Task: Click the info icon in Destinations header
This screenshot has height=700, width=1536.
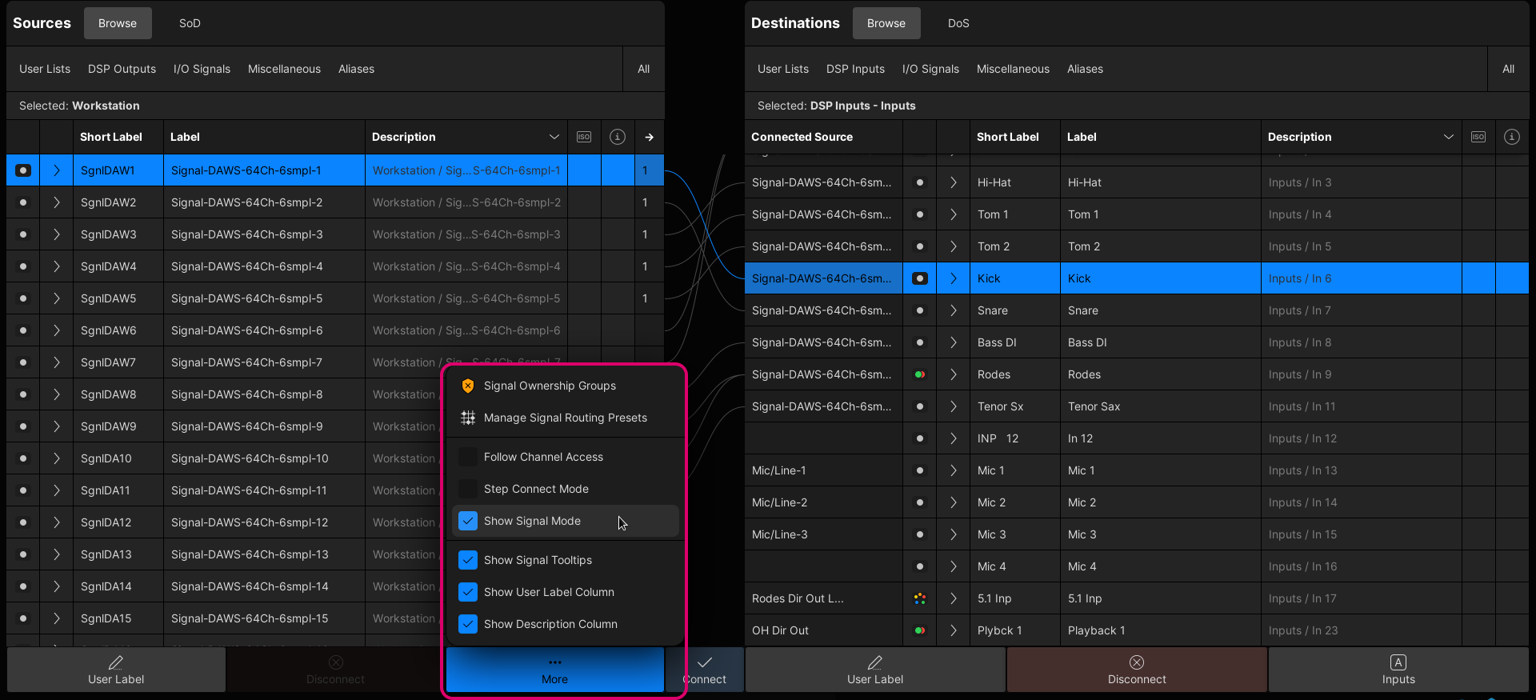Action: coord(1511,137)
